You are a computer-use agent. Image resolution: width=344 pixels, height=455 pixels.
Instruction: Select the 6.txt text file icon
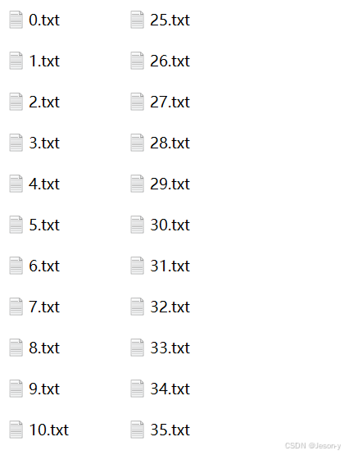(16, 266)
